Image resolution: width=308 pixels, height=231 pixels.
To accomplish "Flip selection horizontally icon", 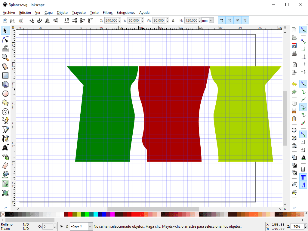I will click(x=48, y=20).
